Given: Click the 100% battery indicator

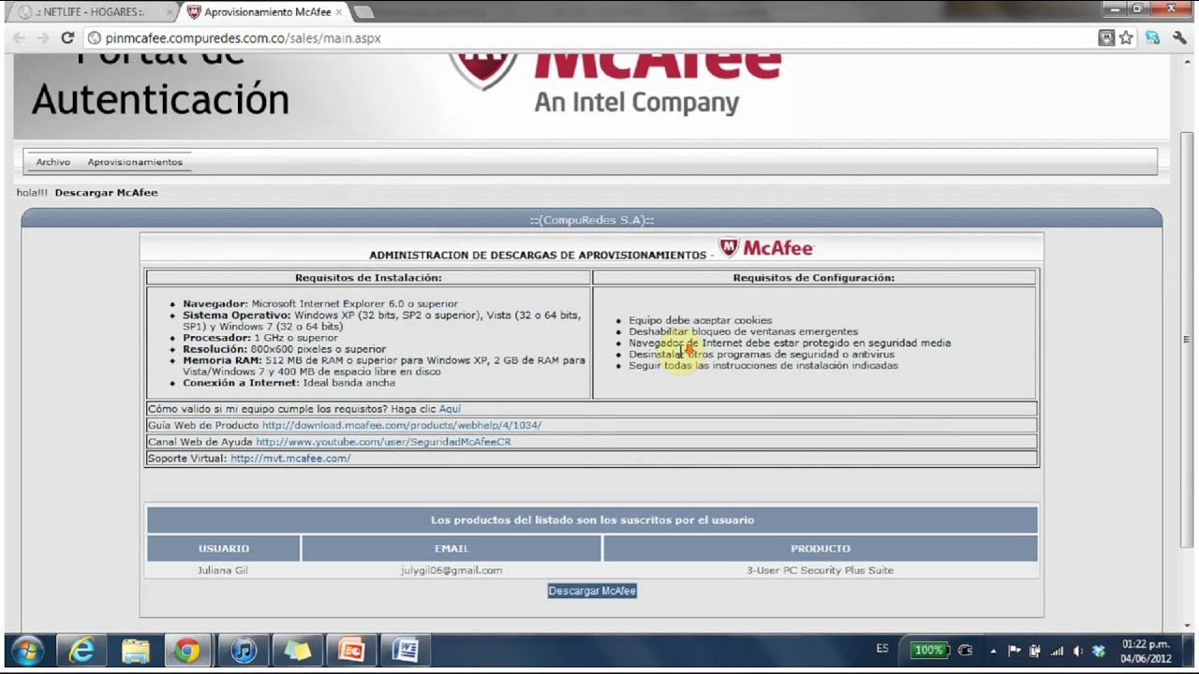Looking at the screenshot, I should [928, 650].
